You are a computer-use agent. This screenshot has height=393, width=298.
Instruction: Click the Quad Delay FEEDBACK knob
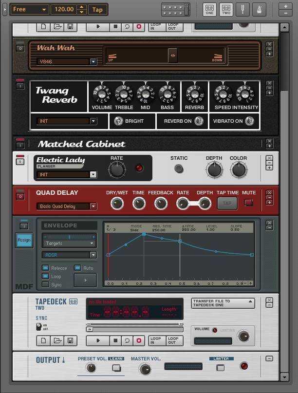point(161,203)
